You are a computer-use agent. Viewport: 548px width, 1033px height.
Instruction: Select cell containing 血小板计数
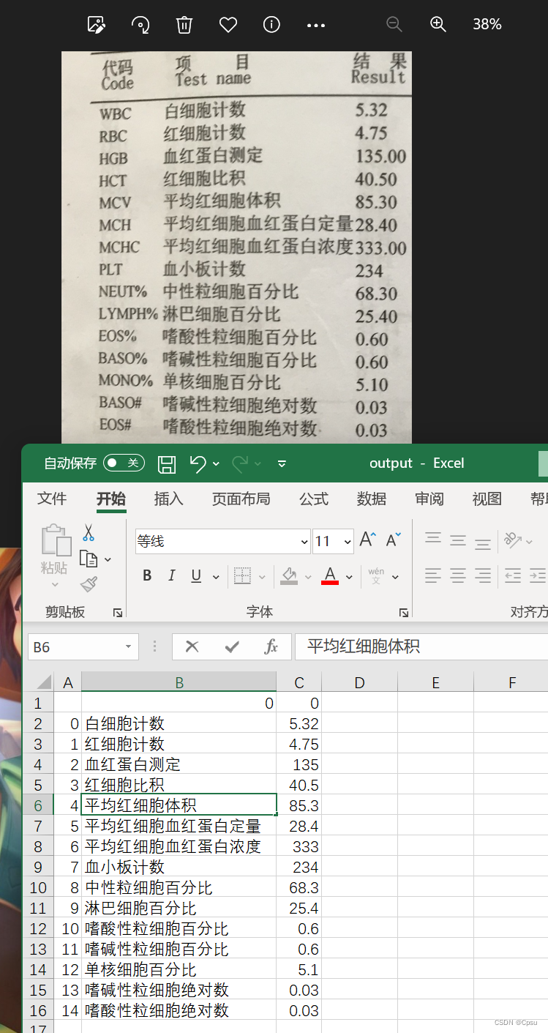click(x=179, y=867)
